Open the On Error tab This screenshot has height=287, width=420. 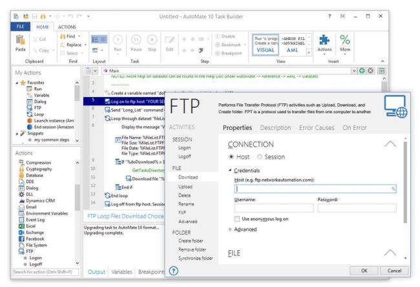355,128
